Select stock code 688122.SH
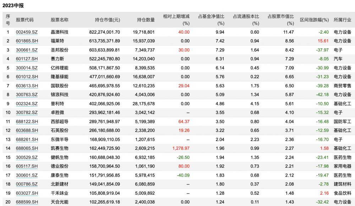Screen dimensions: 355x206 coord(27,121)
